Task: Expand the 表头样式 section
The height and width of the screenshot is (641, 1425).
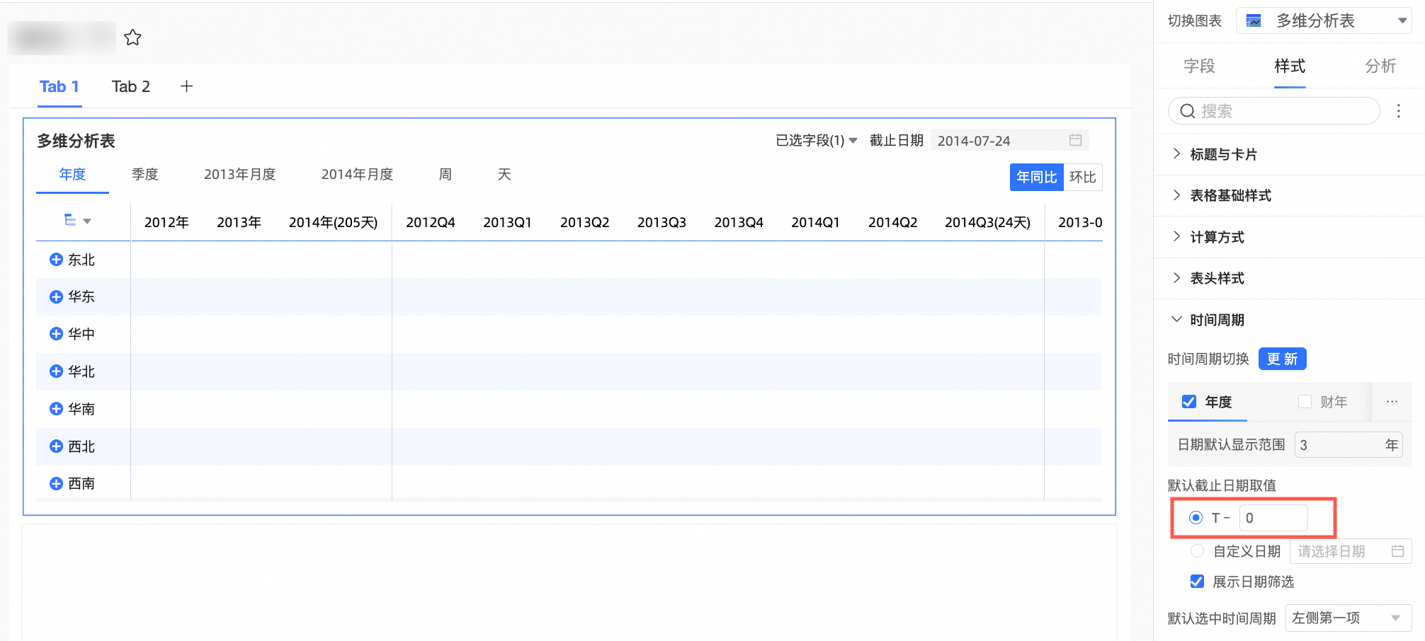Action: pyautogui.click(x=1289, y=278)
